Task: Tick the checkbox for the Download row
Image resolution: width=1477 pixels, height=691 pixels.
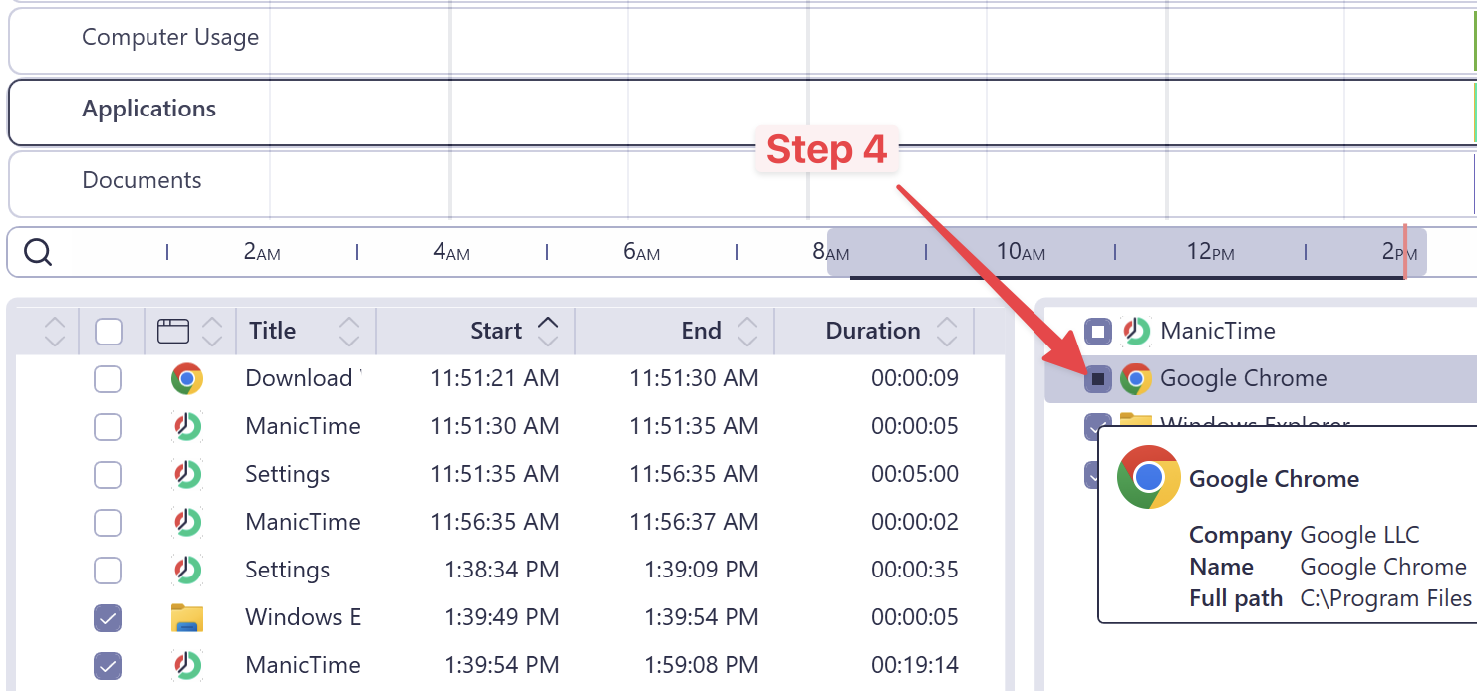Action: [x=108, y=378]
